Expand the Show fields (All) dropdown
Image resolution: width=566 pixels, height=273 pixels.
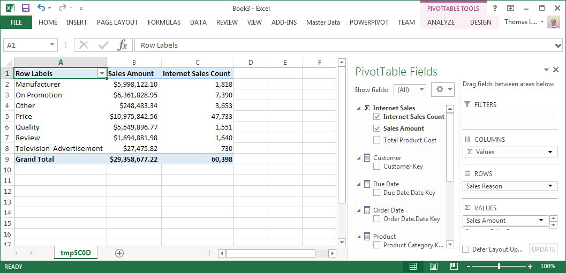click(410, 90)
